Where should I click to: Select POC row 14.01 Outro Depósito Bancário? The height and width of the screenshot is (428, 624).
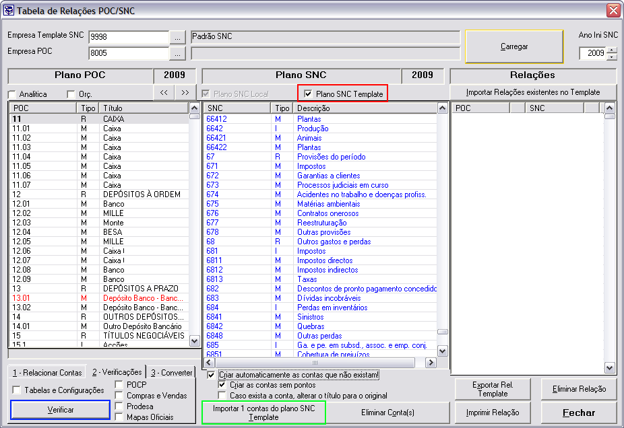coord(99,326)
